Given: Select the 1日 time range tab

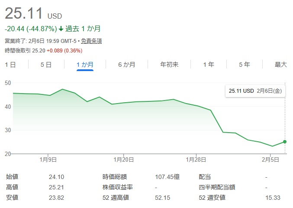Looking at the screenshot, I should tap(10, 65).
